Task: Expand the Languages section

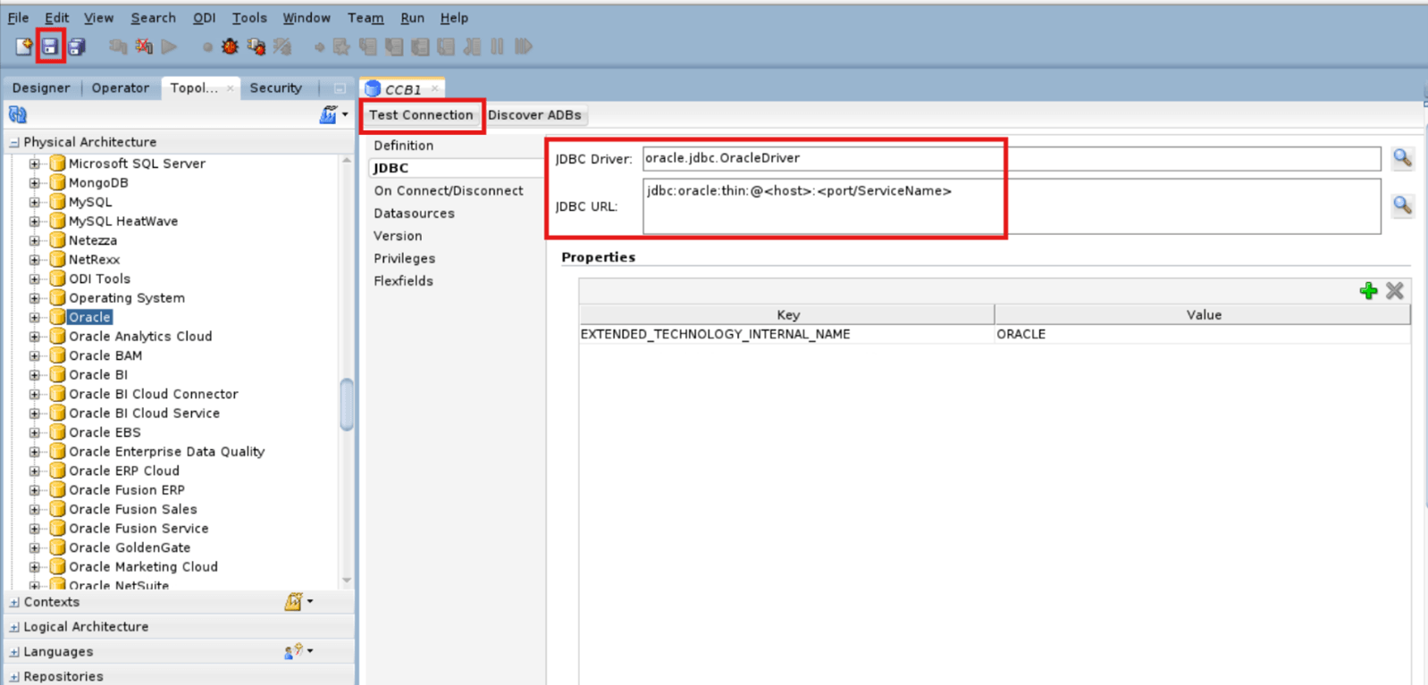Action: pos(14,652)
